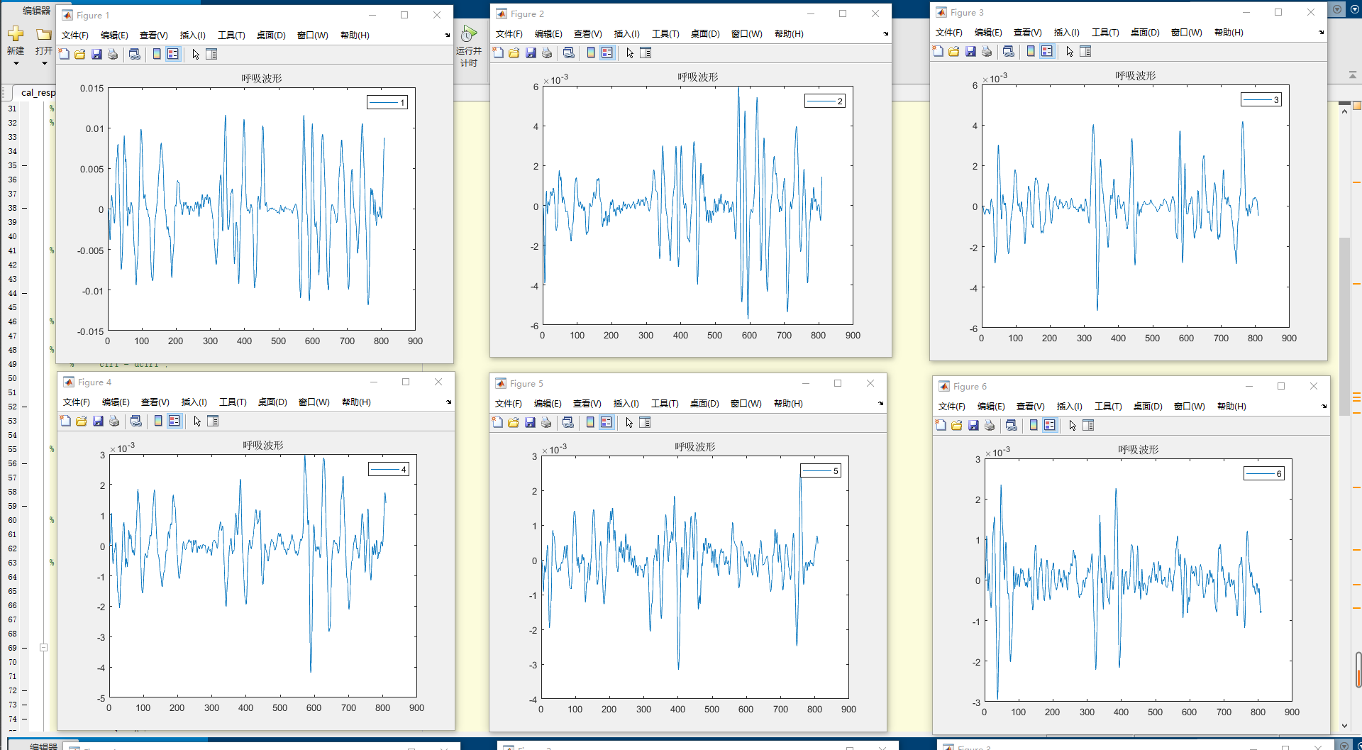
Task: Click Open File icon in Figure 1 toolbar
Action: point(80,54)
